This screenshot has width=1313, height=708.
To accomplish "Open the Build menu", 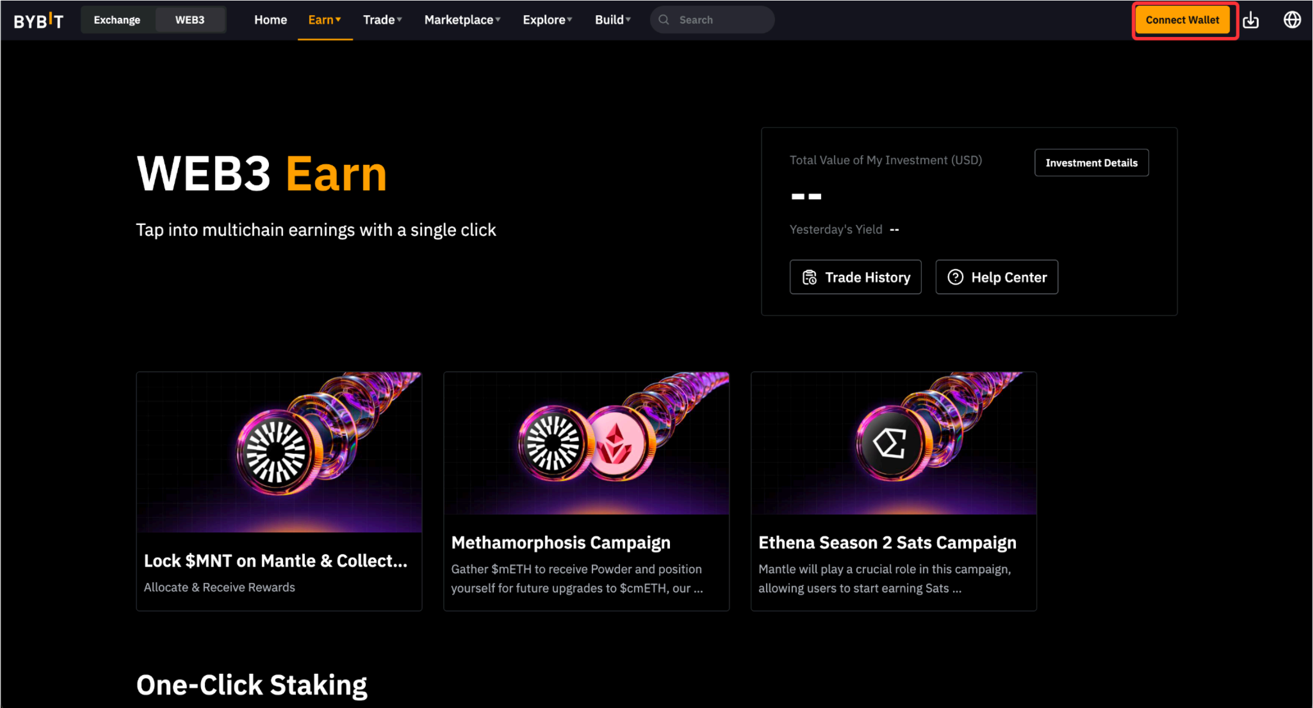I will [613, 20].
